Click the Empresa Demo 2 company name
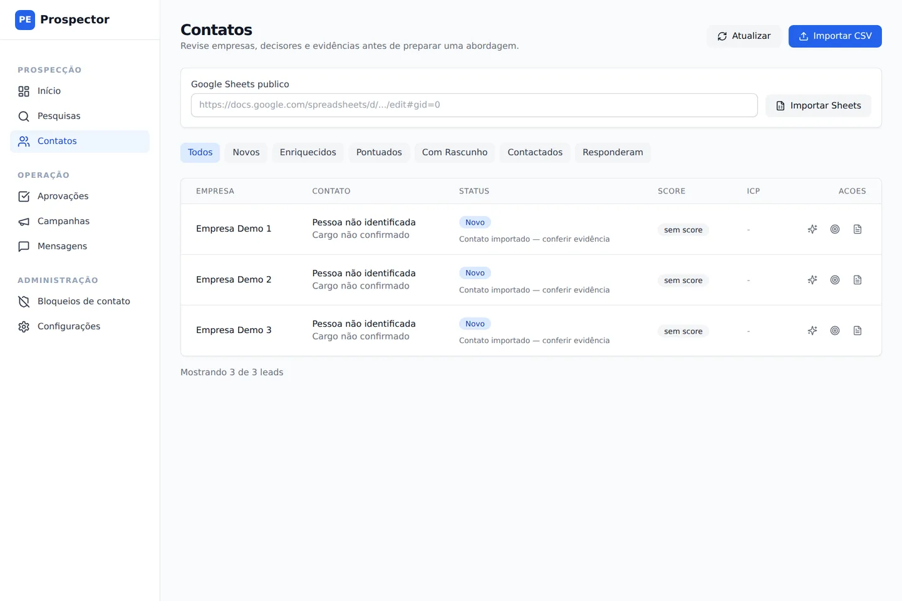The height and width of the screenshot is (601, 902). 234,280
